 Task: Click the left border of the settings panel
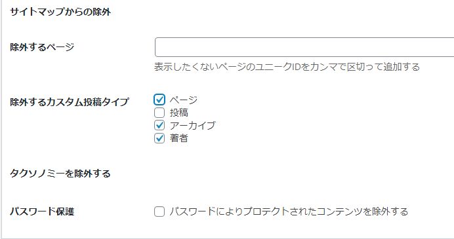tap(1, 119)
